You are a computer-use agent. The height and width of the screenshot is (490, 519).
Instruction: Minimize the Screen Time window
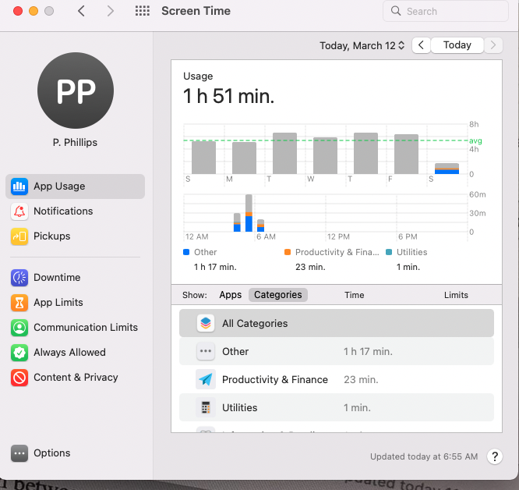[x=34, y=11]
